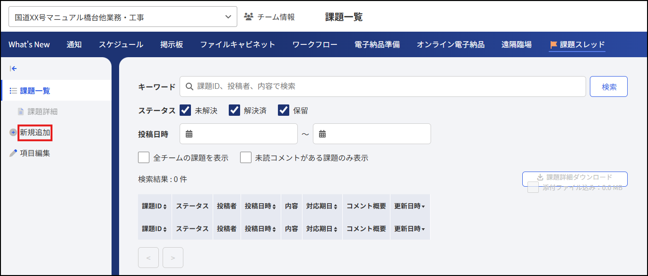This screenshot has height=276, width=648.
Task: Uncheck the 解決済 status checkbox
Action: (x=234, y=110)
